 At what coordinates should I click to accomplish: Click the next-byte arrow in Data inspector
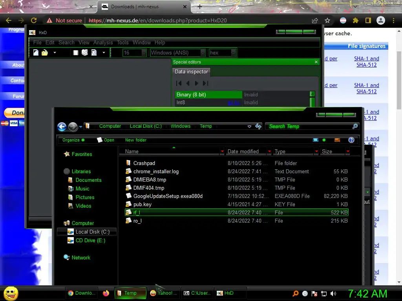pos(196,83)
